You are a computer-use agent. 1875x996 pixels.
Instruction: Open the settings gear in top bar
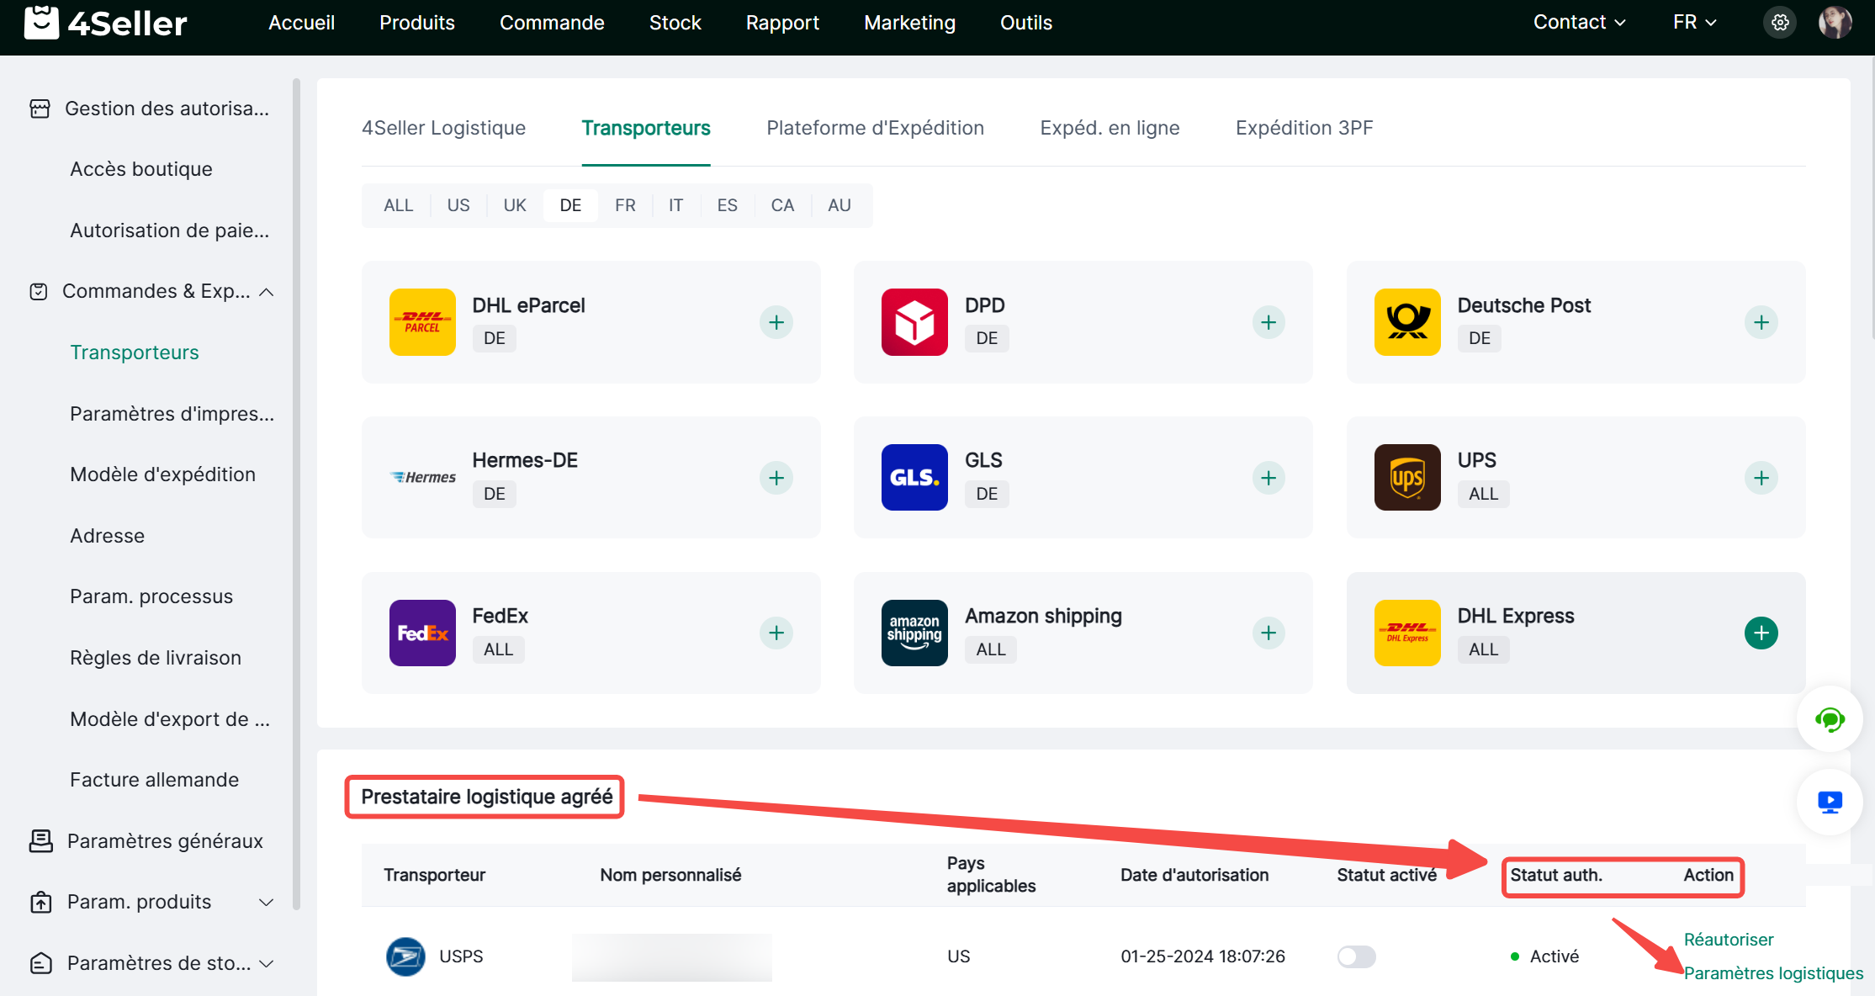tap(1780, 23)
